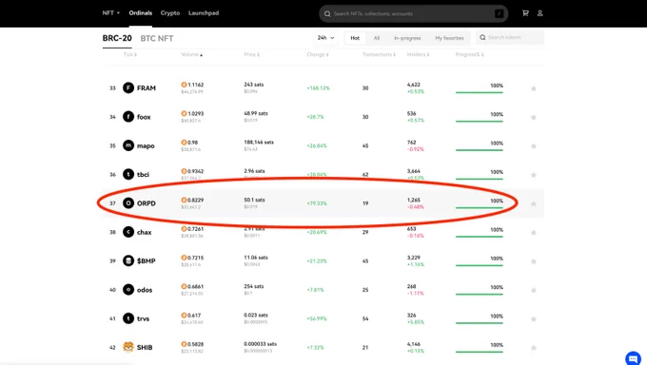Click the odos token logo

(x=128, y=290)
